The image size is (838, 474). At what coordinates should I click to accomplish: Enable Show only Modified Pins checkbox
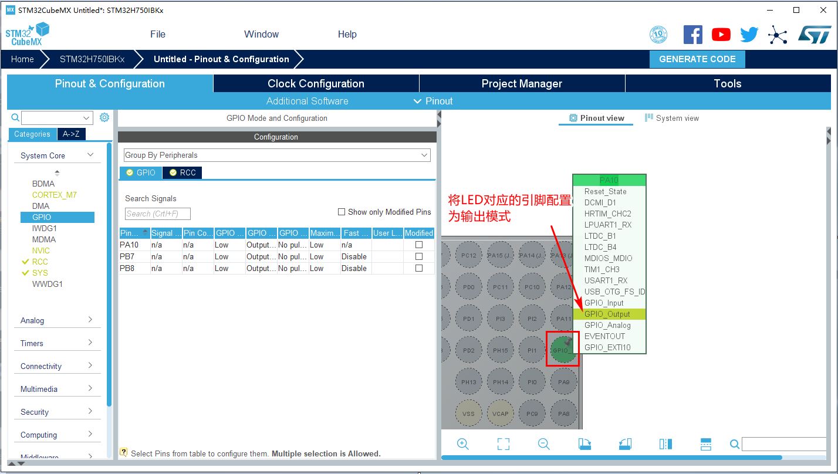click(x=342, y=212)
